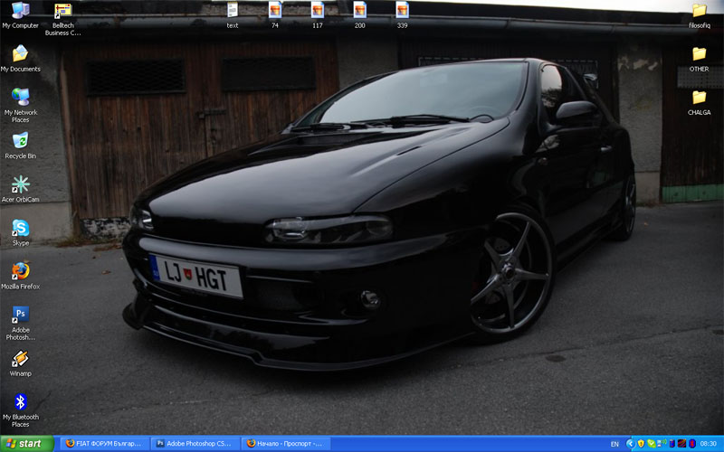Open the CHALGA folder
724x452 pixels.
tap(699, 98)
